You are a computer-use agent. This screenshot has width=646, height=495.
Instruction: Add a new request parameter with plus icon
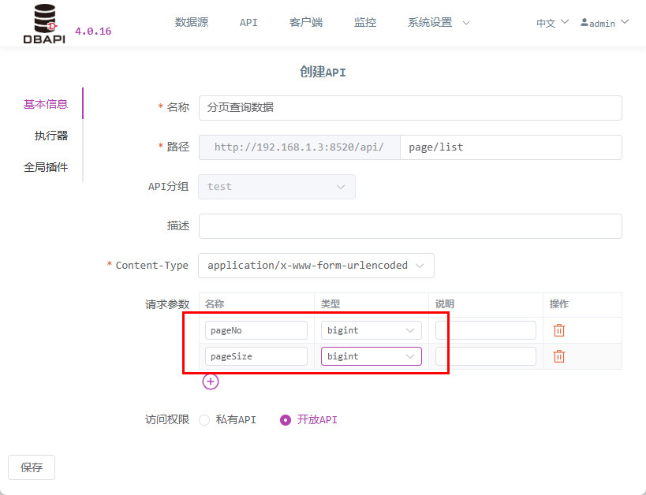[x=211, y=381]
